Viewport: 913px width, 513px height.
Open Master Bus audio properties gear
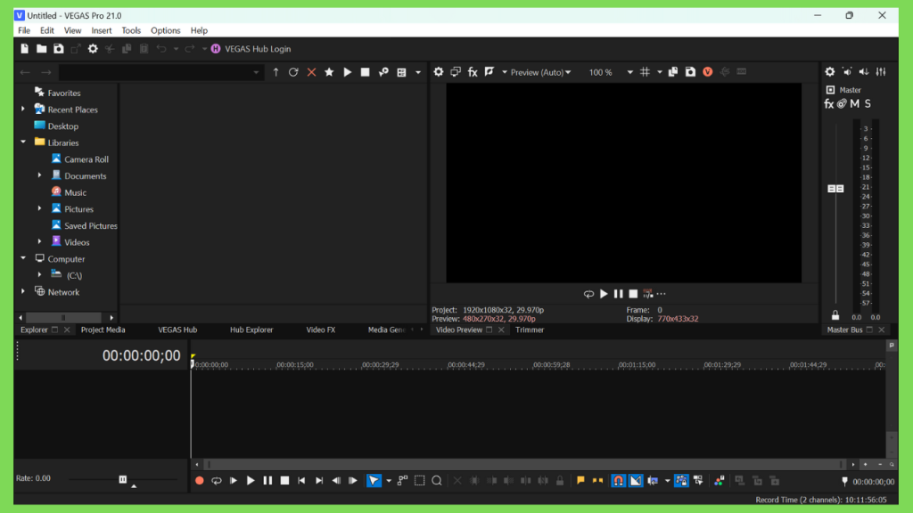pyautogui.click(x=830, y=71)
